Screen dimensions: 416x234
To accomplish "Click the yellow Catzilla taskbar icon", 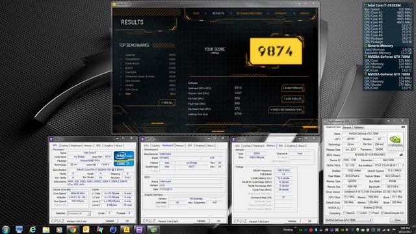I will tap(126, 229).
